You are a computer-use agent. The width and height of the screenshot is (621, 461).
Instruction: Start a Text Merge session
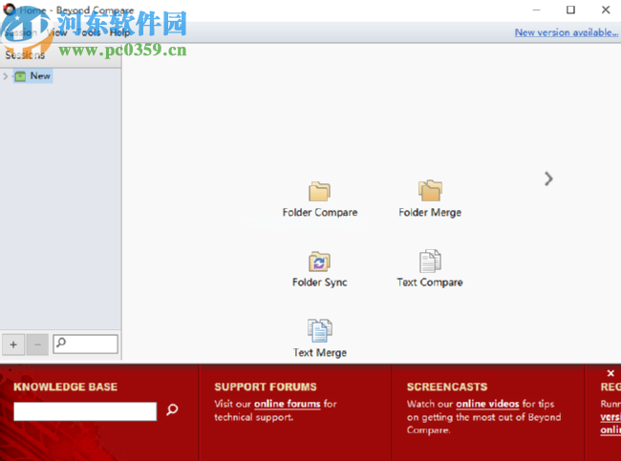(319, 331)
